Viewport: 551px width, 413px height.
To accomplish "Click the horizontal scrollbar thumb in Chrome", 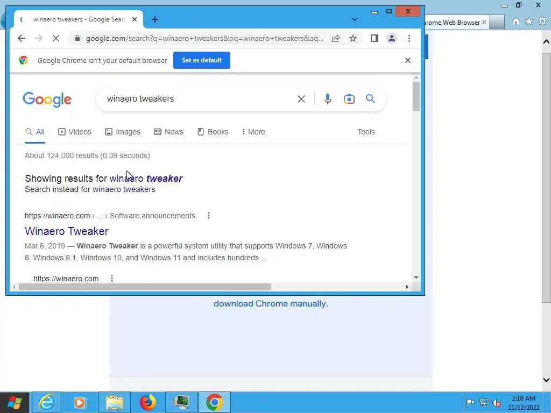I will click(x=145, y=287).
